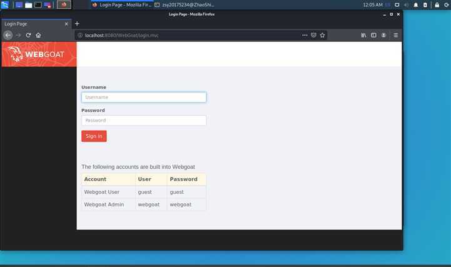This screenshot has width=451, height=267.
Task: Open a new tab with the plus button
Action: click(77, 24)
